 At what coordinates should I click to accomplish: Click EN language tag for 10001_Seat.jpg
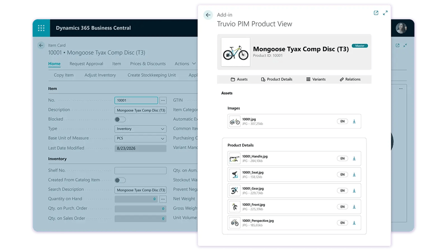(342, 175)
